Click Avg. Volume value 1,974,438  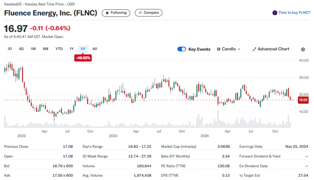coord(142,175)
